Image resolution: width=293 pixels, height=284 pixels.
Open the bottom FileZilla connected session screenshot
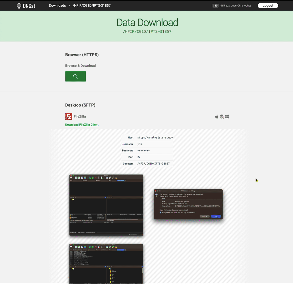[106, 263]
